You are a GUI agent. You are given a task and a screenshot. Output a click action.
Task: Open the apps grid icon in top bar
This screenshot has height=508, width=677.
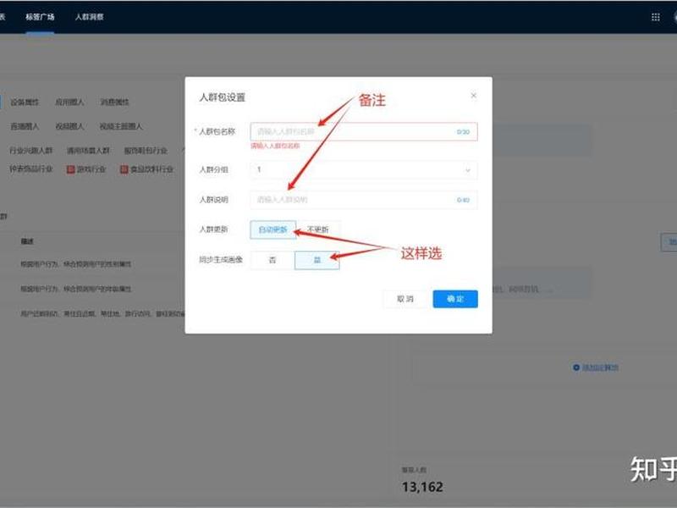click(x=655, y=17)
